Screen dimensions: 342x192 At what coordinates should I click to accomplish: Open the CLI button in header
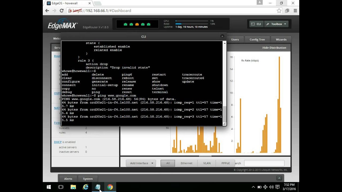click(x=256, y=24)
